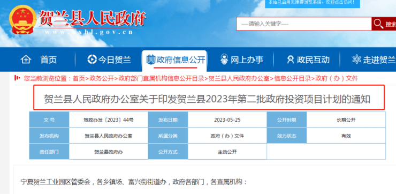
Task: Click the icon beside 网上办事
Action: pos(224,59)
